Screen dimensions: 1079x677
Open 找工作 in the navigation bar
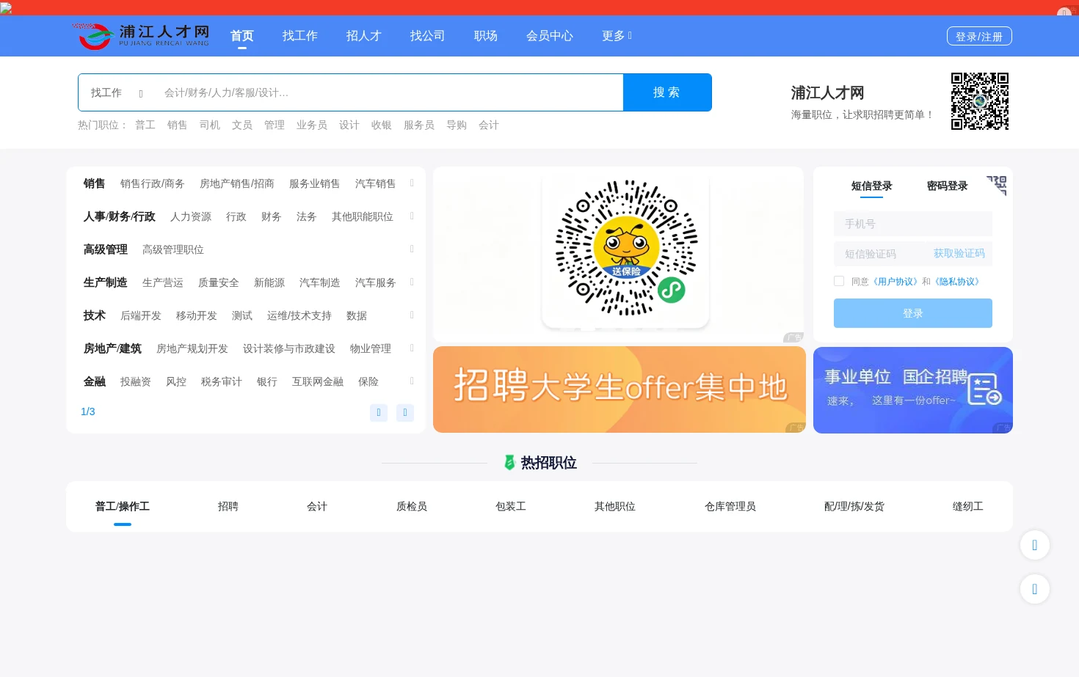click(x=300, y=35)
